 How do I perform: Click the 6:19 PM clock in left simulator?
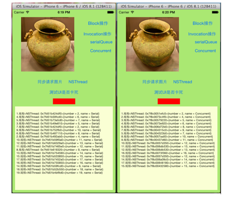[64, 12]
